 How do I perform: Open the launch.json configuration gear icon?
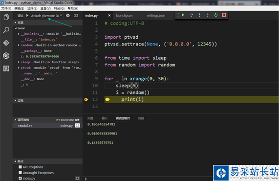tap(68, 16)
